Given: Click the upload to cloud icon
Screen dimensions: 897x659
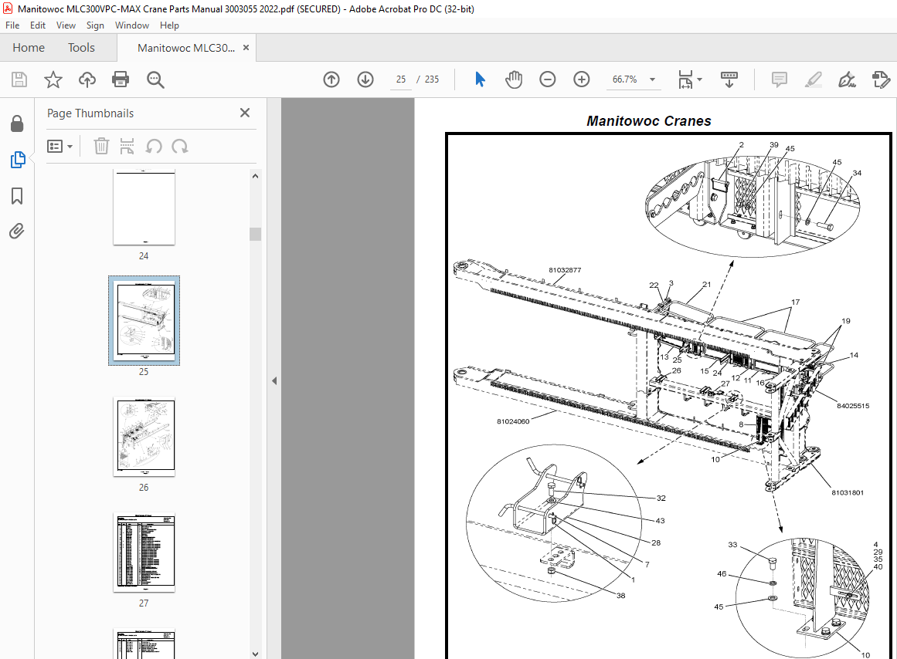Looking at the screenshot, I should click(87, 79).
